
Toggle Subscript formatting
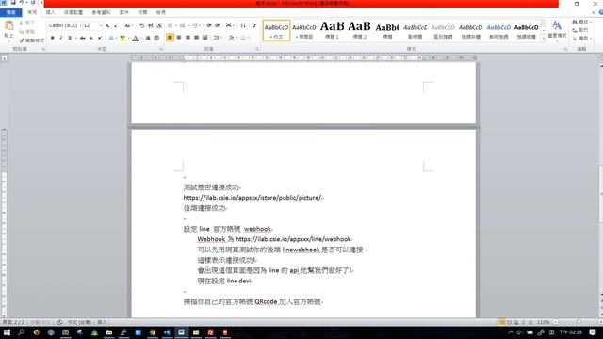91,38
